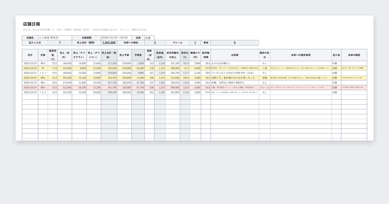Click the in-store unit price "1,315"

(160, 88)
